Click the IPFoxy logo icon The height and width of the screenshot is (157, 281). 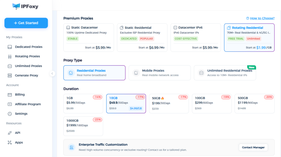point(16,6)
